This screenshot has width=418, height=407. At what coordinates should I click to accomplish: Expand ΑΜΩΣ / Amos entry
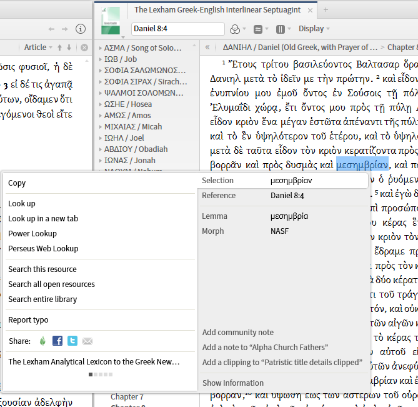[100, 116]
